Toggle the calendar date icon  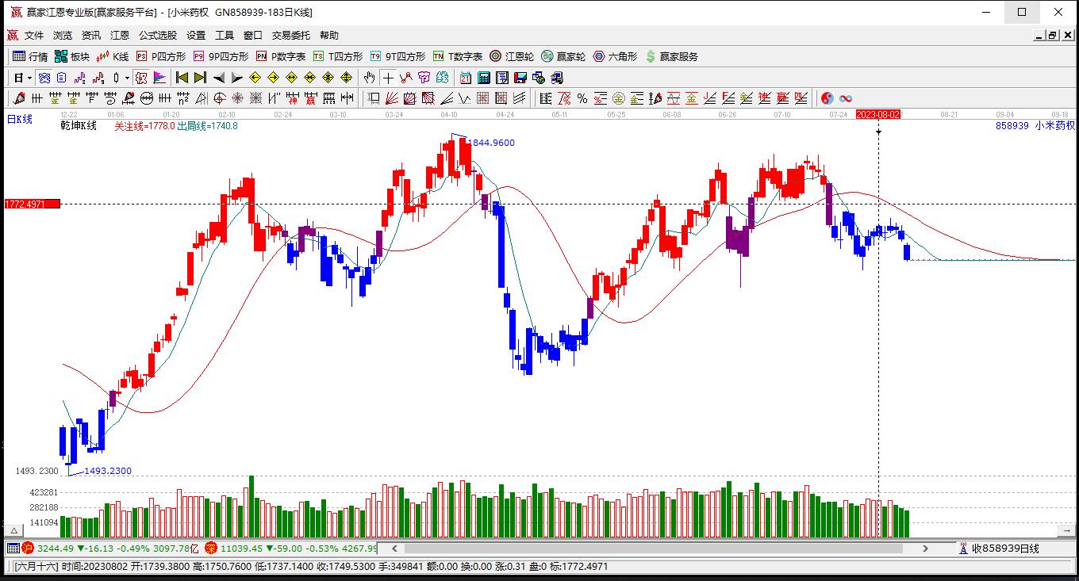pyautogui.click(x=465, y=78)
